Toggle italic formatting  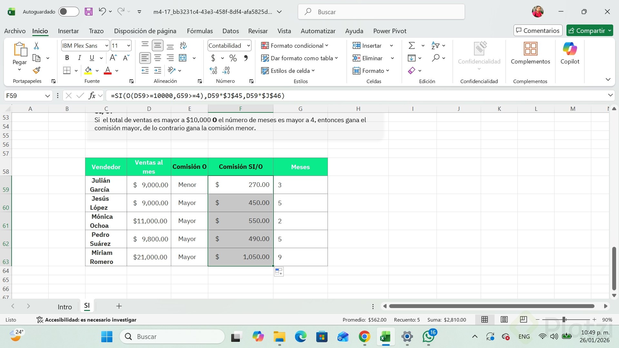[79, 58]
